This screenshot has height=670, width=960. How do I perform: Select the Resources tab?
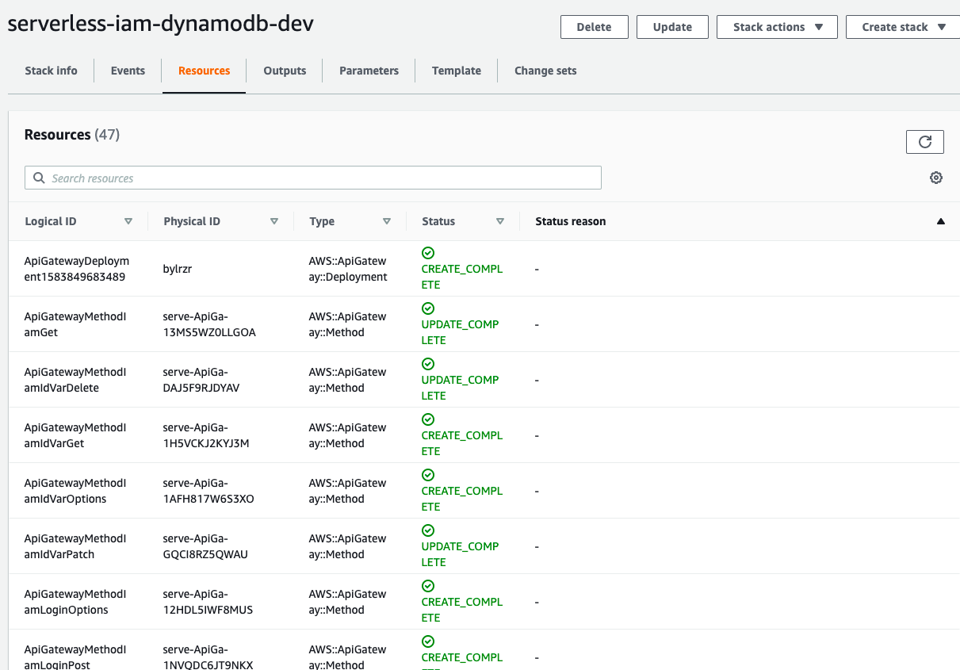pyautogui.click(x=204, y=71)
